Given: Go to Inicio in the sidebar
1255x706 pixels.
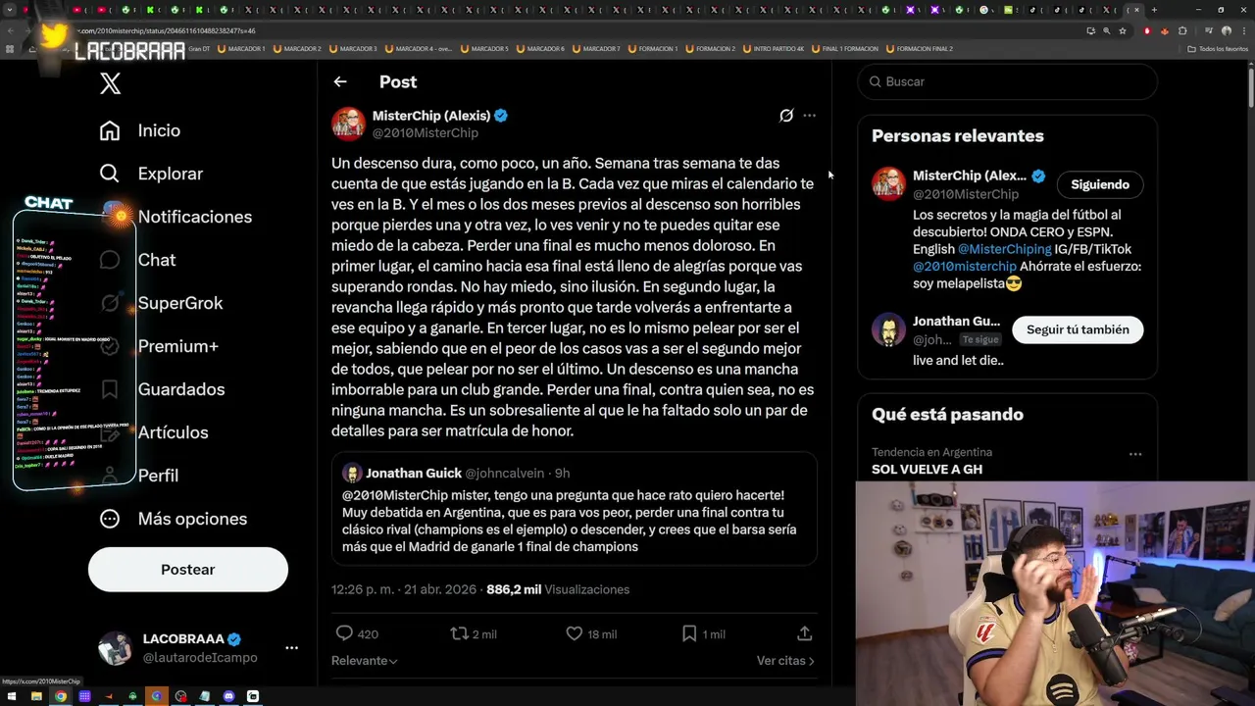Looking at the screenshot, I should (x=140, y=130).
